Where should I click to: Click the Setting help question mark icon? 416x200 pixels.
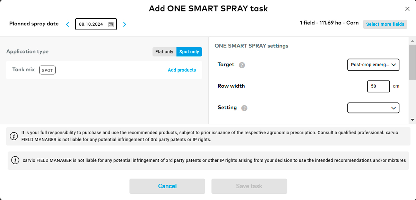(x=244, y=108)
